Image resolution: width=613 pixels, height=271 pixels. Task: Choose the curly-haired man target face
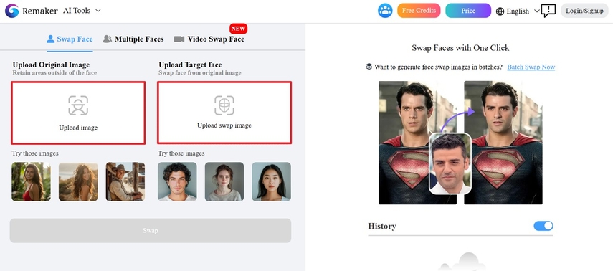[x=178, y=182]
